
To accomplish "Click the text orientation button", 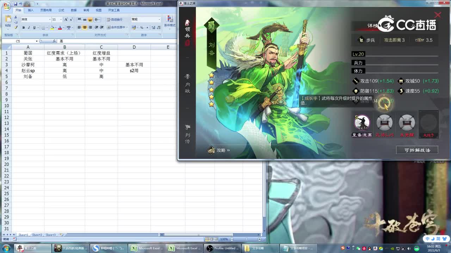I will pyautogui.click(x=98, y=19).
